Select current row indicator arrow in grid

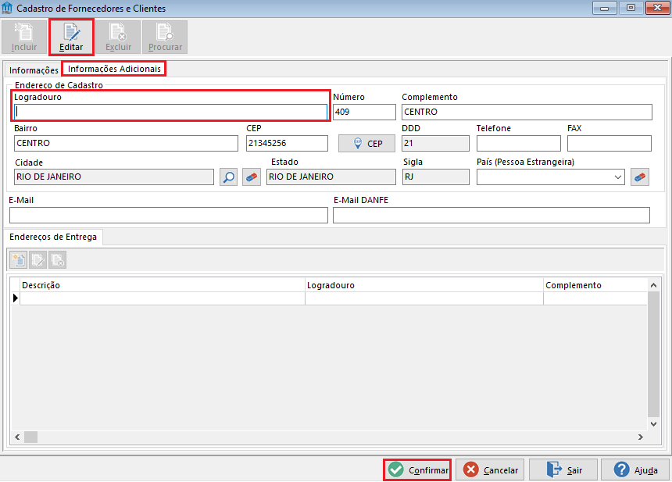[x=16, y=298]
